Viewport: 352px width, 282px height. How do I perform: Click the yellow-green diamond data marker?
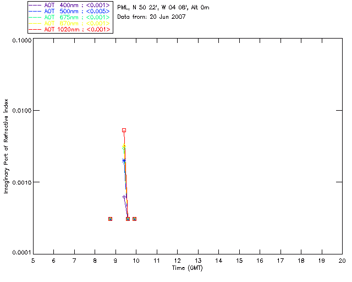pos(124,147)
